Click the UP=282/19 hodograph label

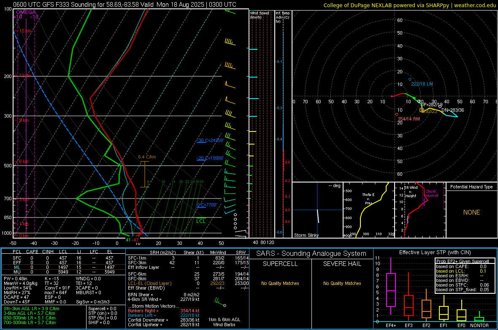coord(431,105)
